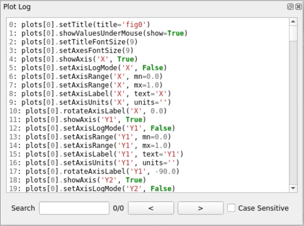Enable the Case Sensitive checkbox
The width and height of the screenshot is (304, 226).
click(x=231, y=208)
